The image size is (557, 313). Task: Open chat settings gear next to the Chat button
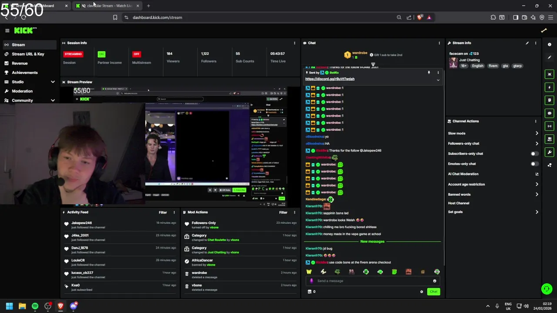click(x=421, y=292)
